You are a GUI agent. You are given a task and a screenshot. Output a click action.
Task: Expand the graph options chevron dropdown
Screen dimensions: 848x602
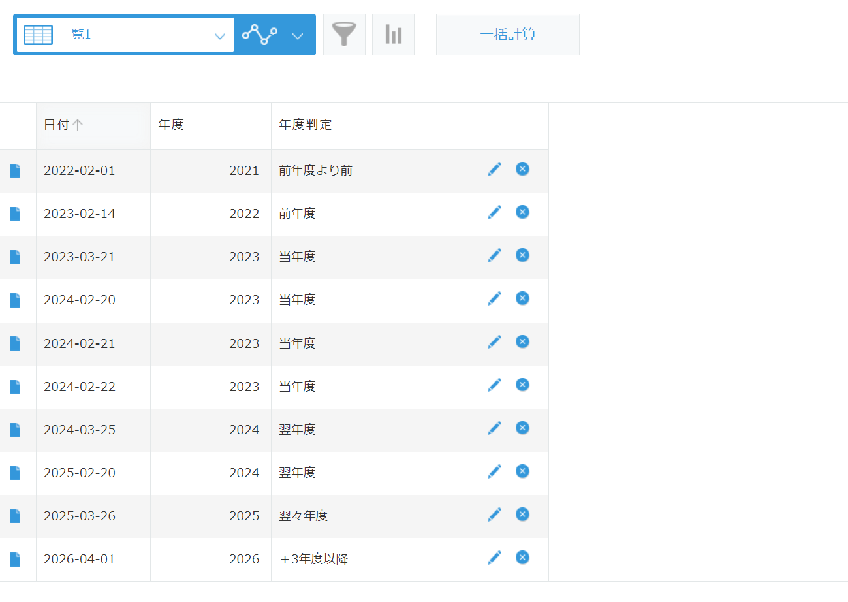pyautogui.click(x=298, y=35)
